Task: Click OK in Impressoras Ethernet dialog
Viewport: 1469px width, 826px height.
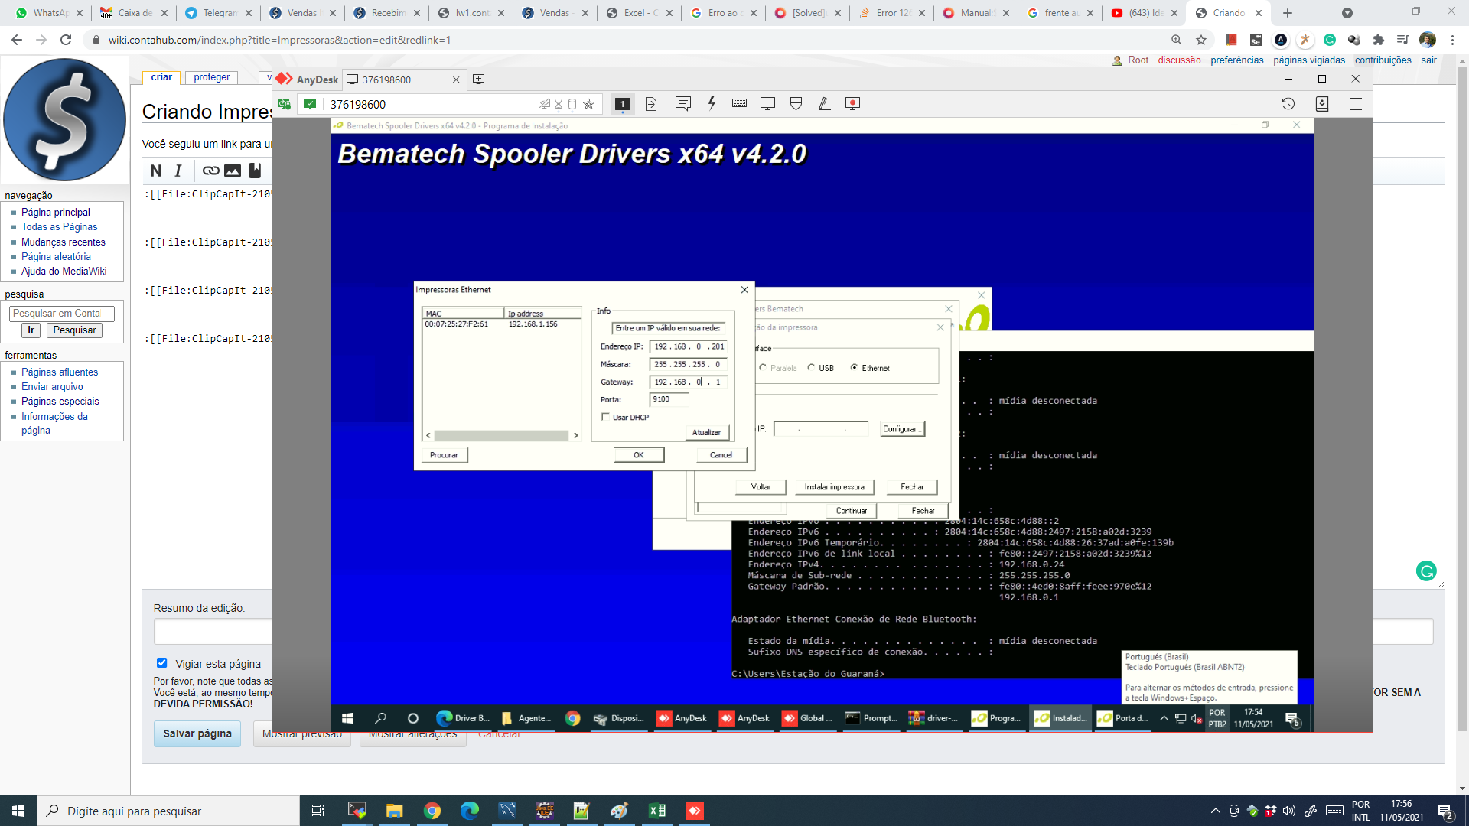Action: (x=639, y=455)
